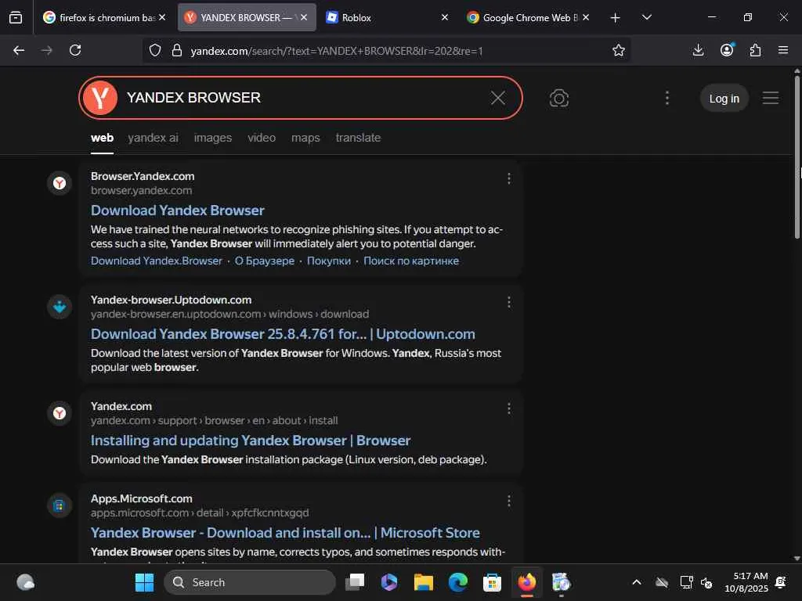Screen dimensions: 802x601
Task: Select the translate tab
Action: click(x=358, y=138)
